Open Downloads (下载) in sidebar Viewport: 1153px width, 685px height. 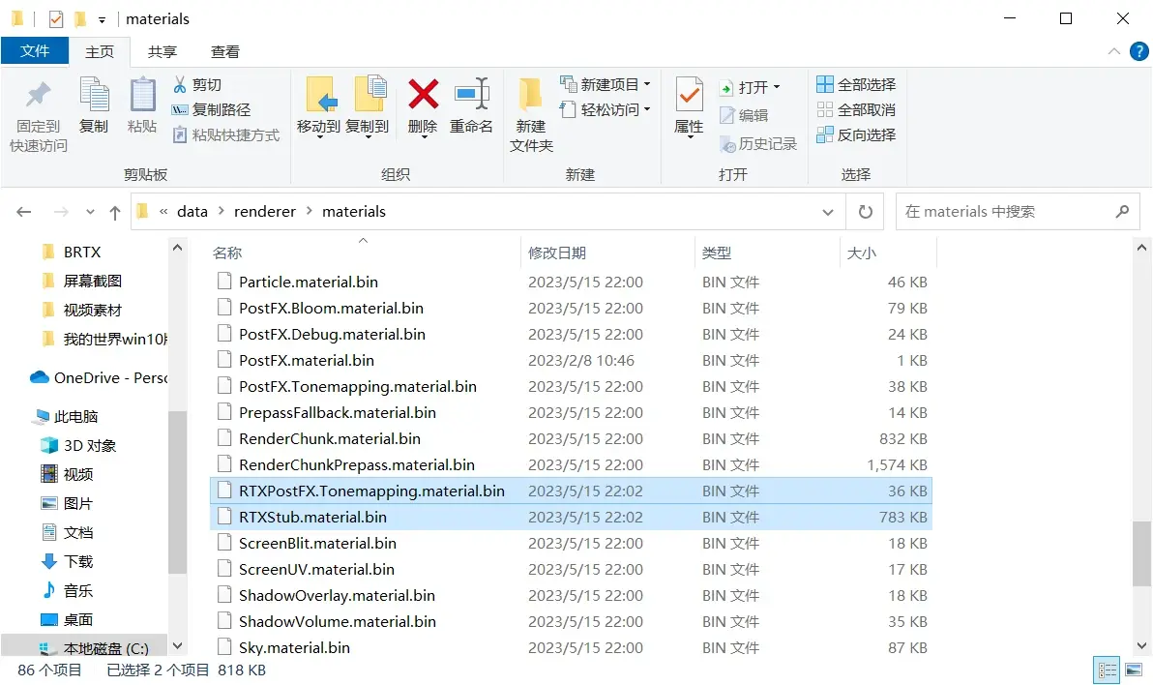point(67,561)
